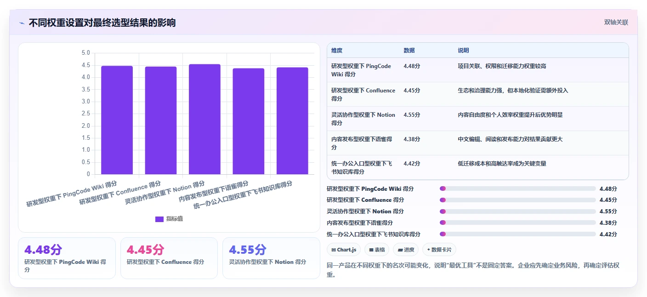647x297 pixels.
Task: Click the note 低迁移成本和高触达率成为关键变量
Action: [x=502, y=164]
